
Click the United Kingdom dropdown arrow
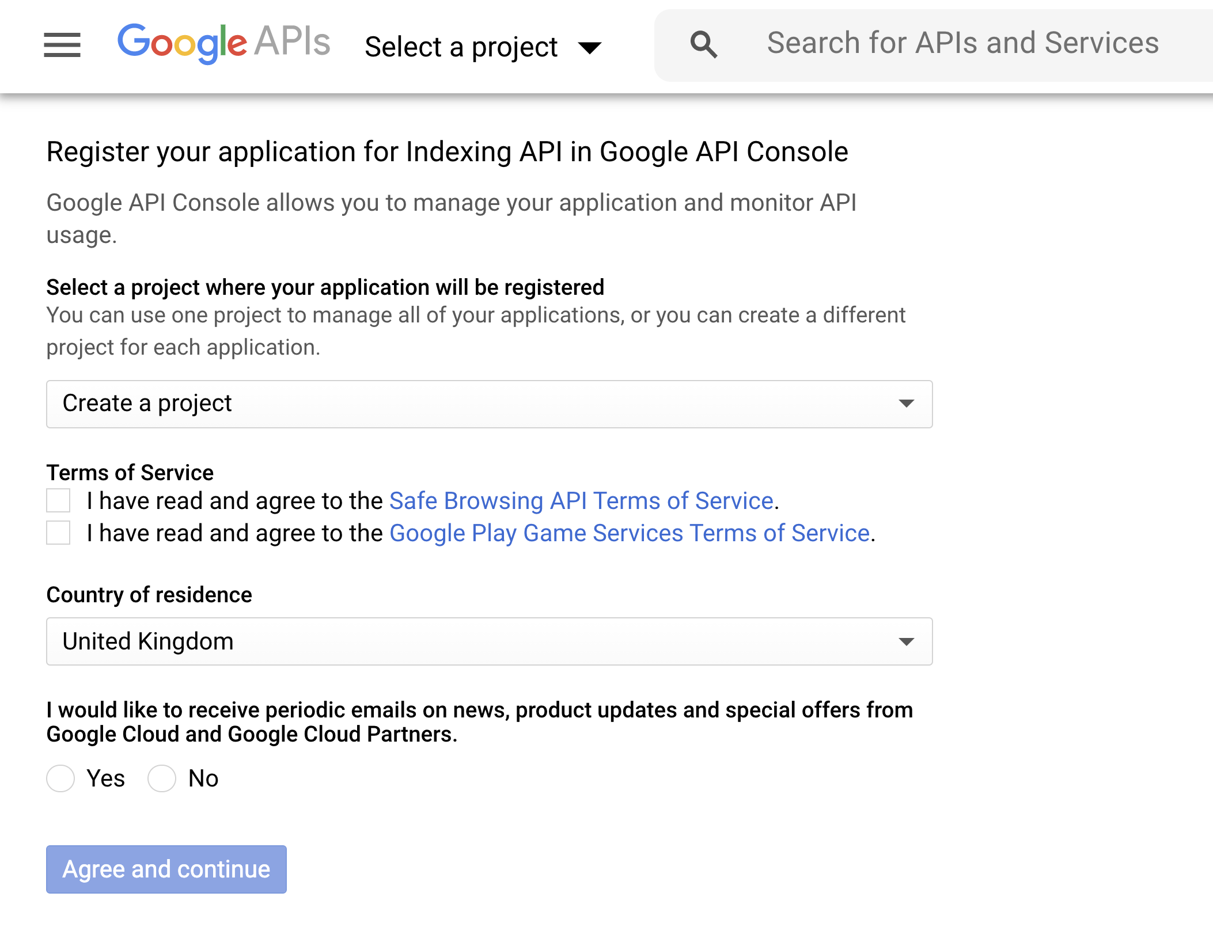(907, 641)
